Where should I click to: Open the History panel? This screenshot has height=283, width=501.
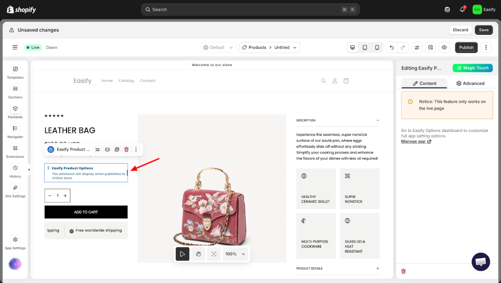coord(15,171)
